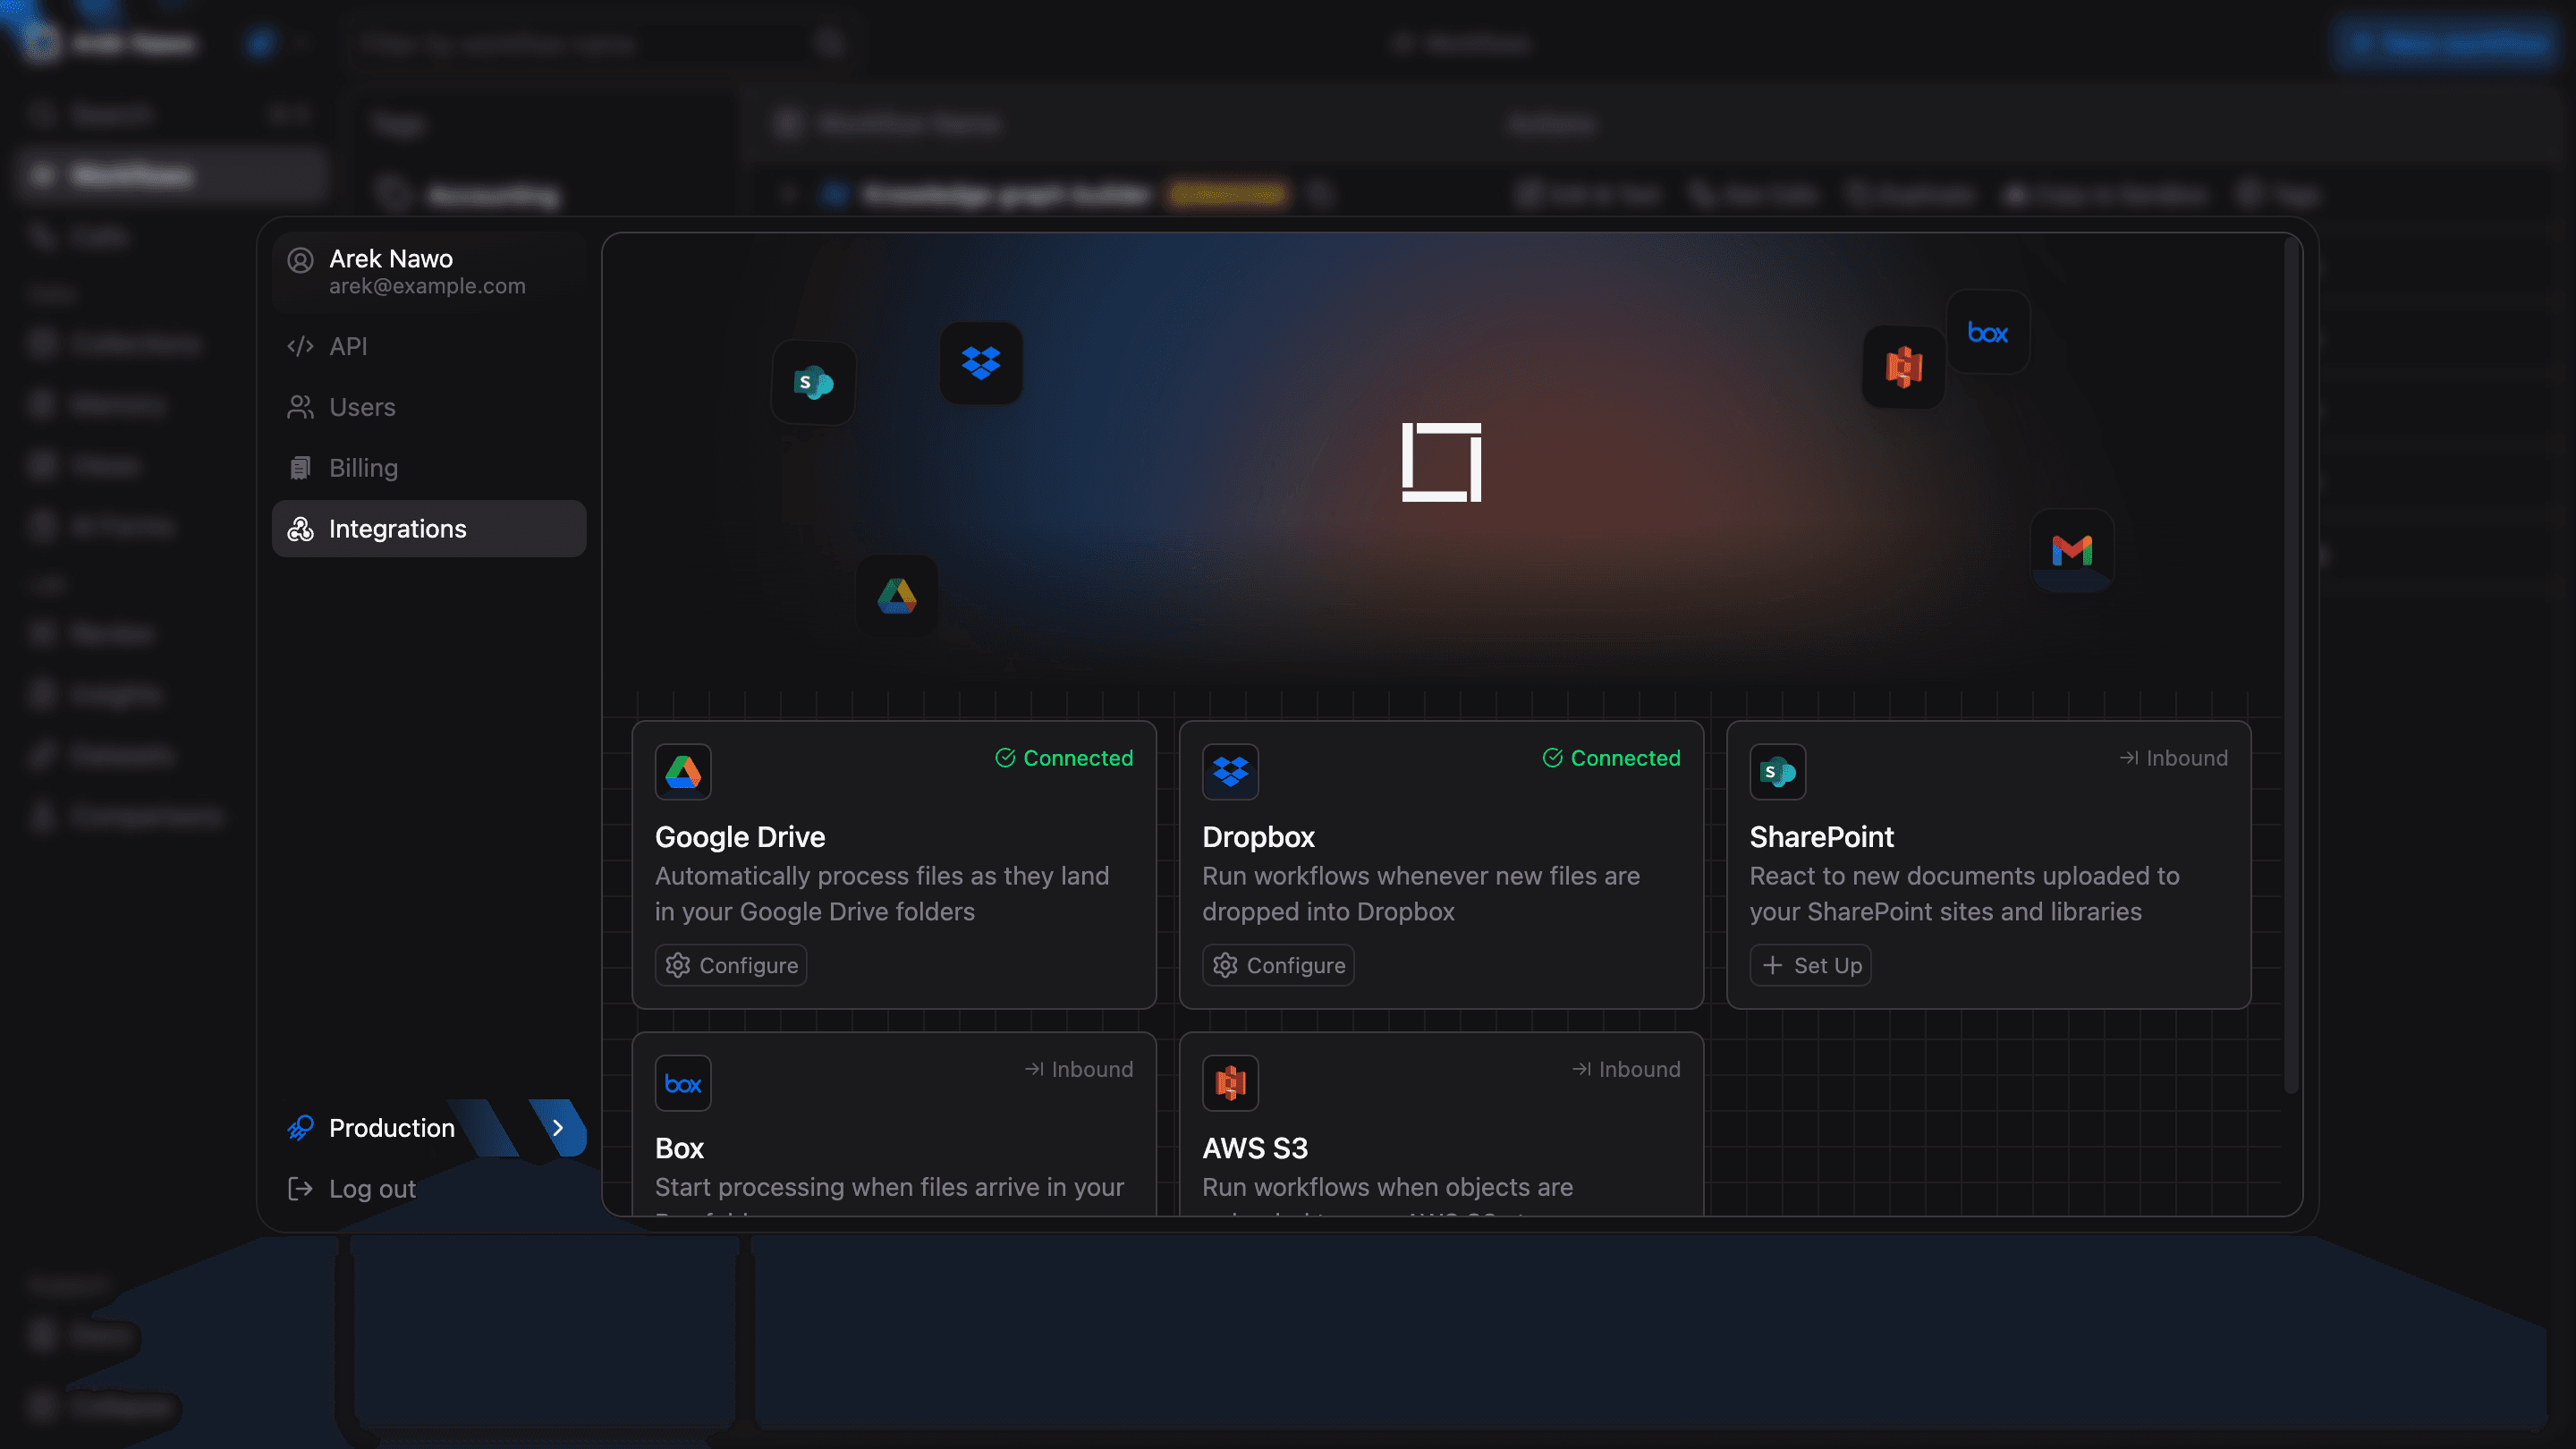Click the SharePoint description text

pyautogui.click(x=1964, y=894)
